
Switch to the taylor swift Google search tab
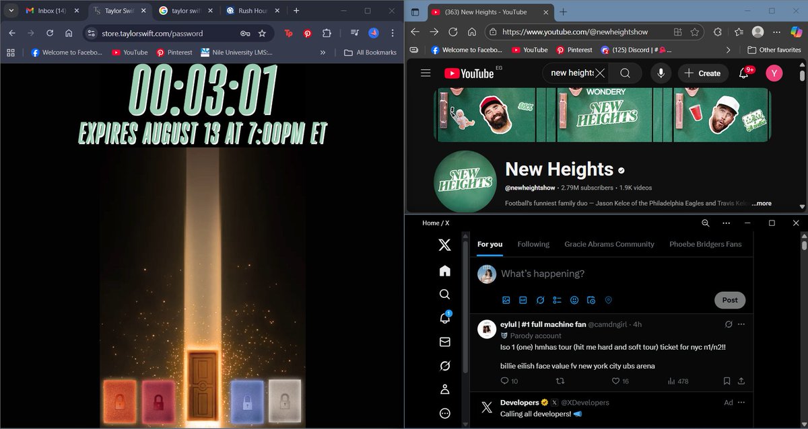(x=187, y=11)
